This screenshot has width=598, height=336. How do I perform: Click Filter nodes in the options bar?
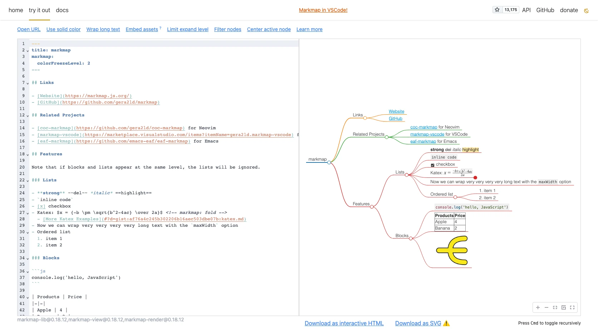pyautogui.click(x=228, y=29)
